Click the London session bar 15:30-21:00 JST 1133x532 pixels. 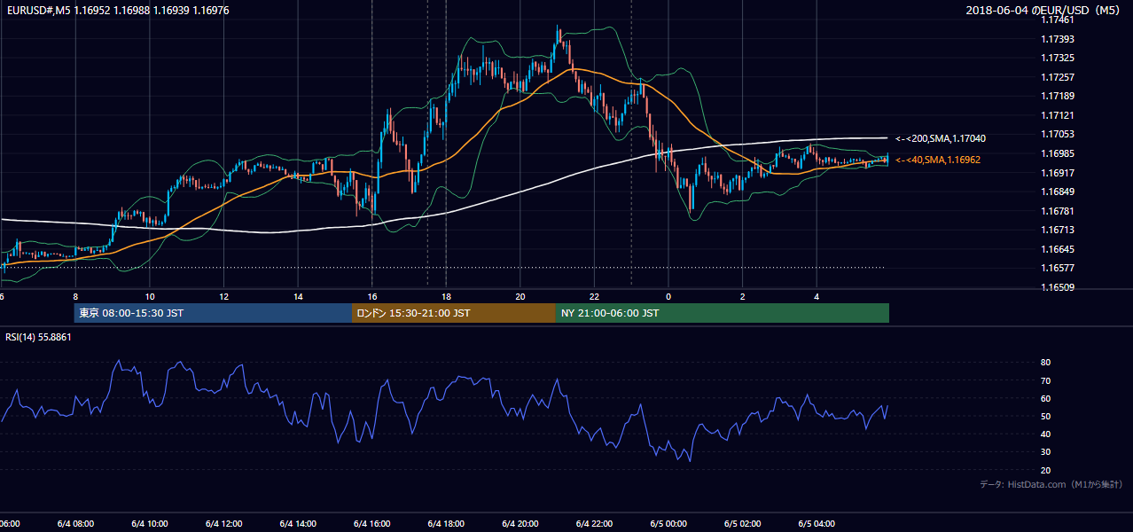tap(454, 313)
